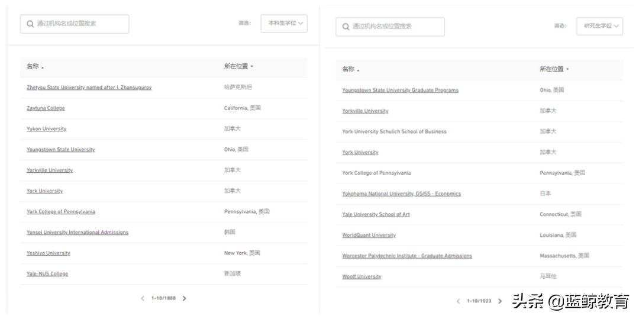Sort left table by 名称 column
Screen dimensions: 639x319
[x=35, y=66]
